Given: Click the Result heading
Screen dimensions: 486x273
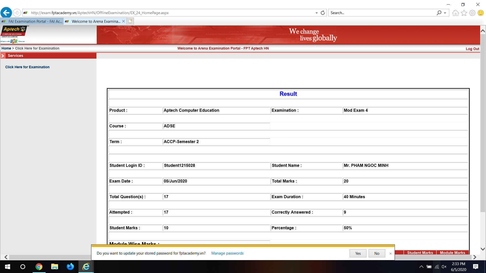Looking at the screenshot, I should (x=288, y=94).
